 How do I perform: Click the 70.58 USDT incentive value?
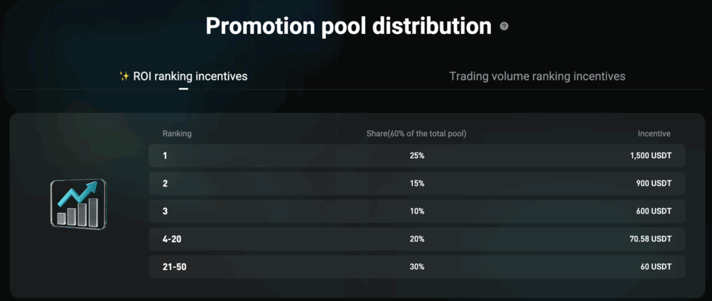coord(650,239)
